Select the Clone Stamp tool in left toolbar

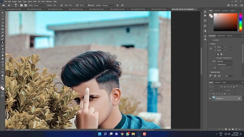coord(3,42)
